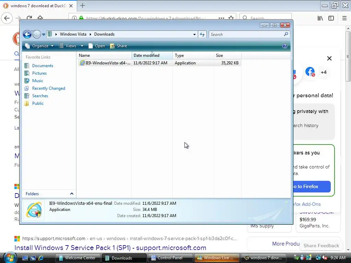Viewport: 351px width, 263px height.
Task: Expand the arrow between Windows Vista and Downloads
Action: (x=90, y=34)
